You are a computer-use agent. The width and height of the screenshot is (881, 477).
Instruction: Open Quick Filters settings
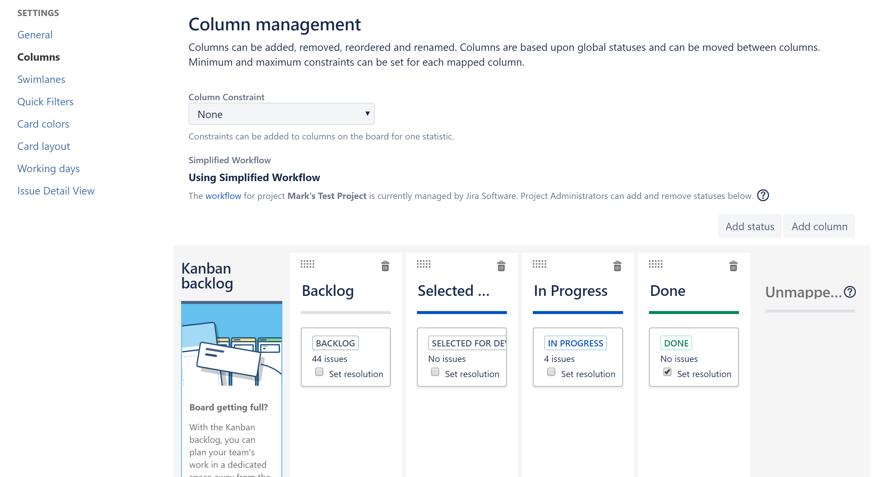point(46,102)
